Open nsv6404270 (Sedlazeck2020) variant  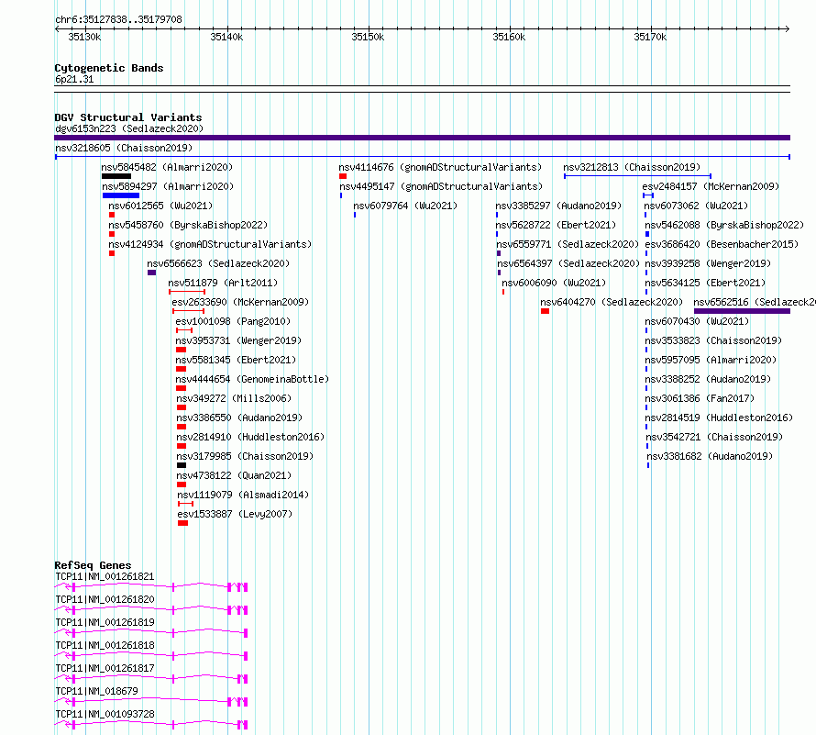[x=612, y=302]
